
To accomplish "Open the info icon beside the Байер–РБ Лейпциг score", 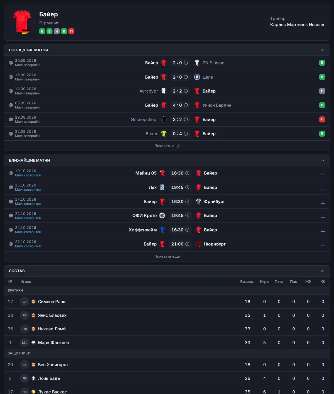I will coord(186,63).
